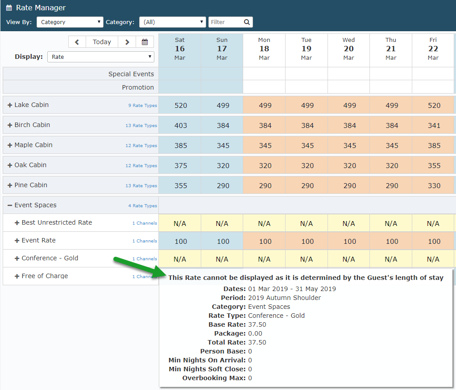Click Birch Cabin rate 384 on Mon 18
Viewport: 456px width, 390px height.
pos(264,125)
